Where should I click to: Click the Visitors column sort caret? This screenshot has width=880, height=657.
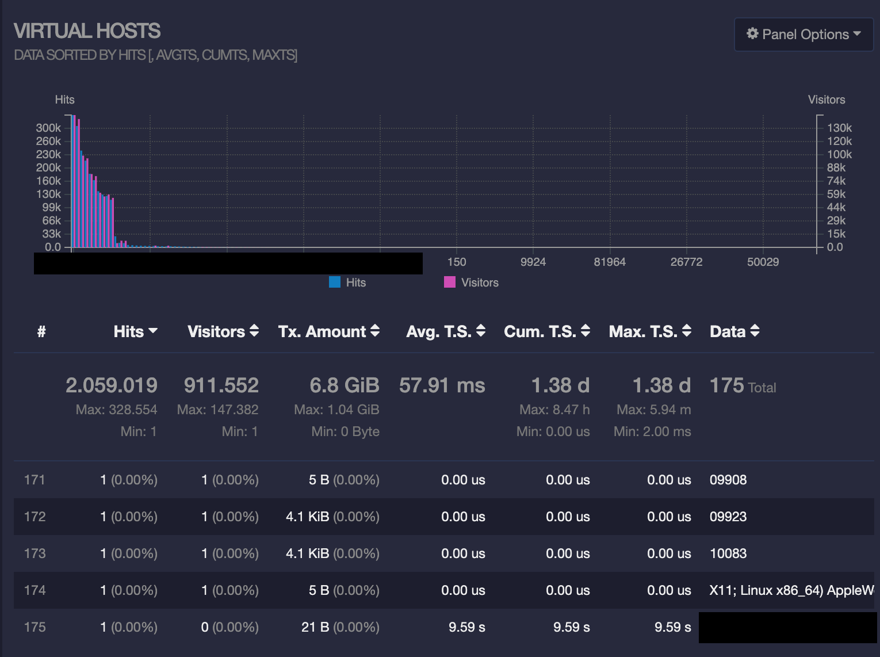254,331
